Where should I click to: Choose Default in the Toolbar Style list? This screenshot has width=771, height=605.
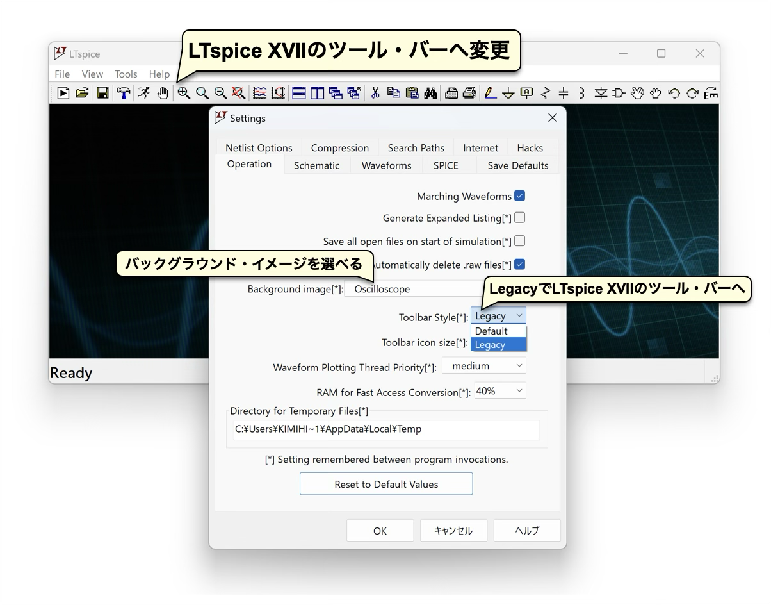(499, 331)
